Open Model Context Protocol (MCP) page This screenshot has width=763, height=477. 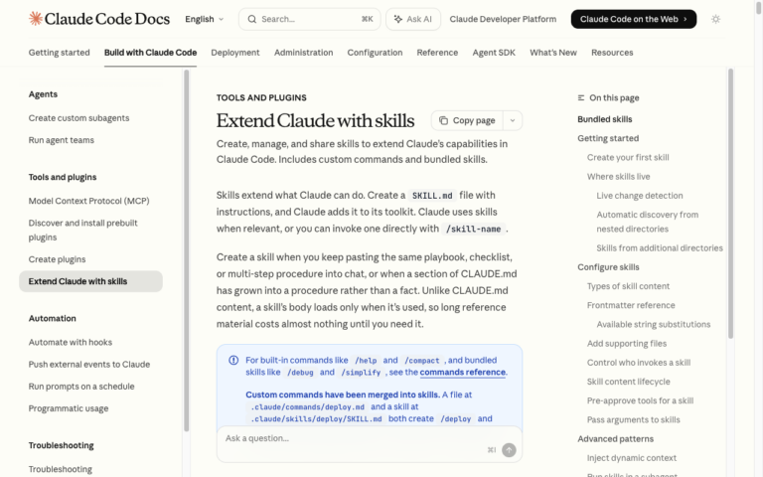click(x=89, y=201)
